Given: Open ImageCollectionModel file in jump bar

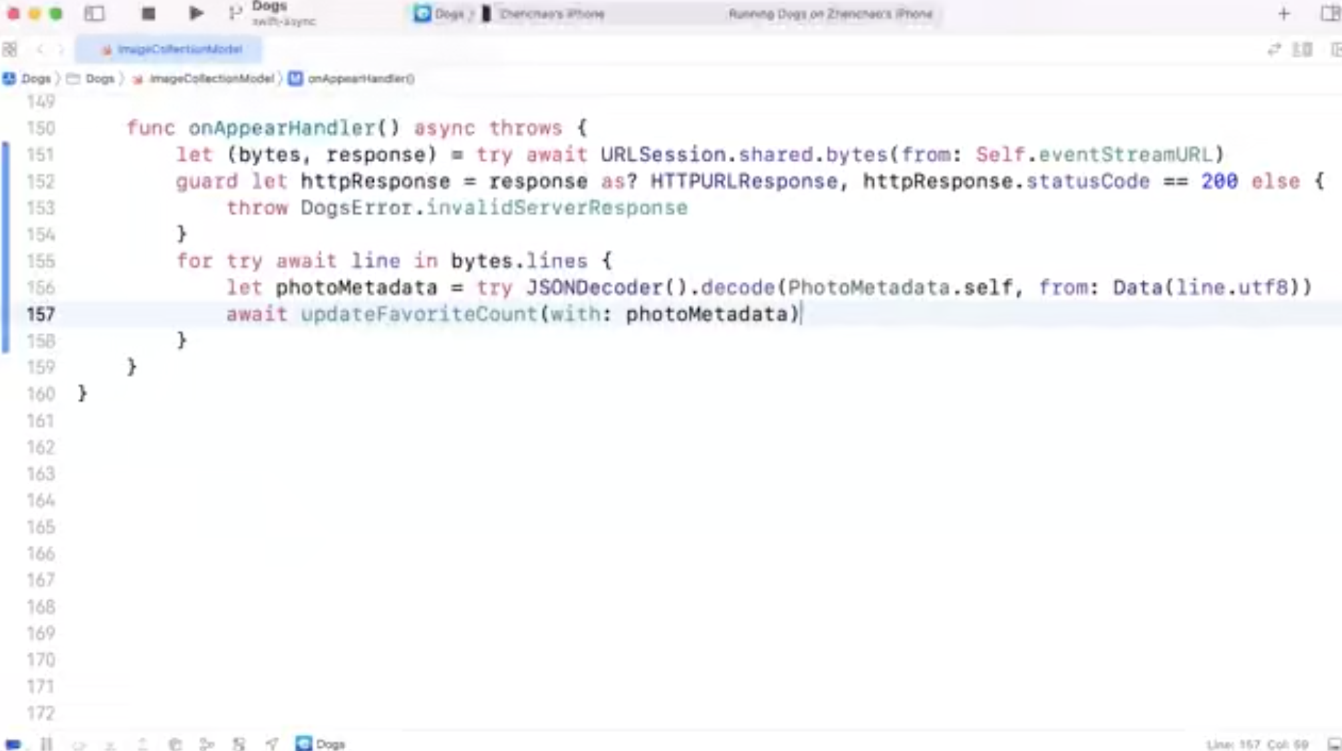Looking at the screenshot, I should tap(203, 78).
